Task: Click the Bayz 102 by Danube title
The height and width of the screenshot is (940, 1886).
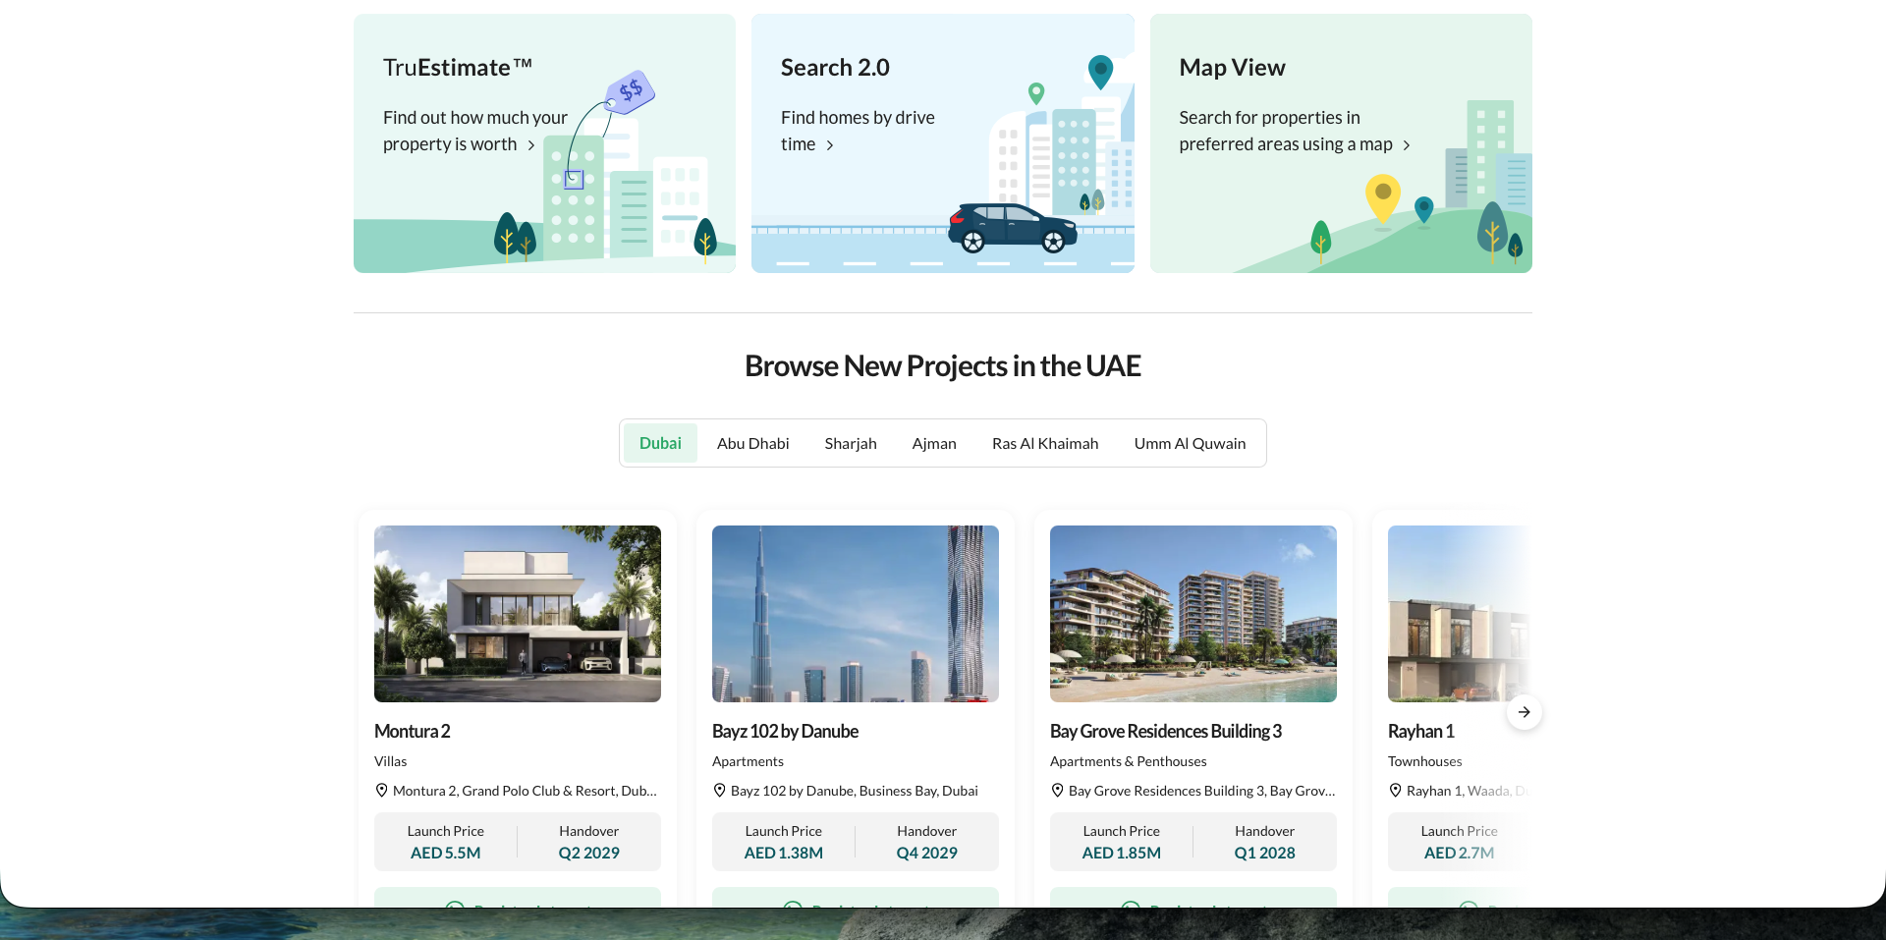Action: pyautogui.click(x=785, y=732)
